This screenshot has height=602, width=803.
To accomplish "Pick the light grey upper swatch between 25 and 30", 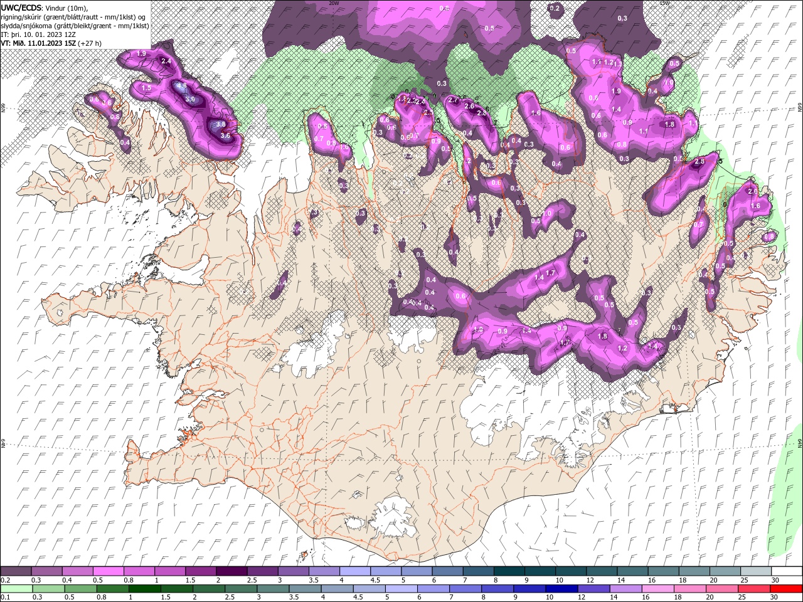I will click(x=755, y=571).
